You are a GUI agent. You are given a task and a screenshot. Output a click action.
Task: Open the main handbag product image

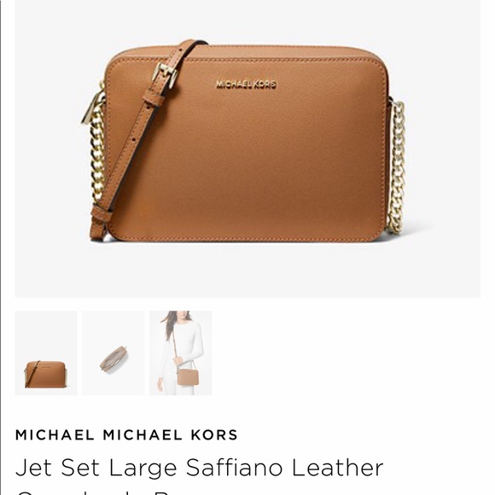pyautogui.click(x=247, y=148)
